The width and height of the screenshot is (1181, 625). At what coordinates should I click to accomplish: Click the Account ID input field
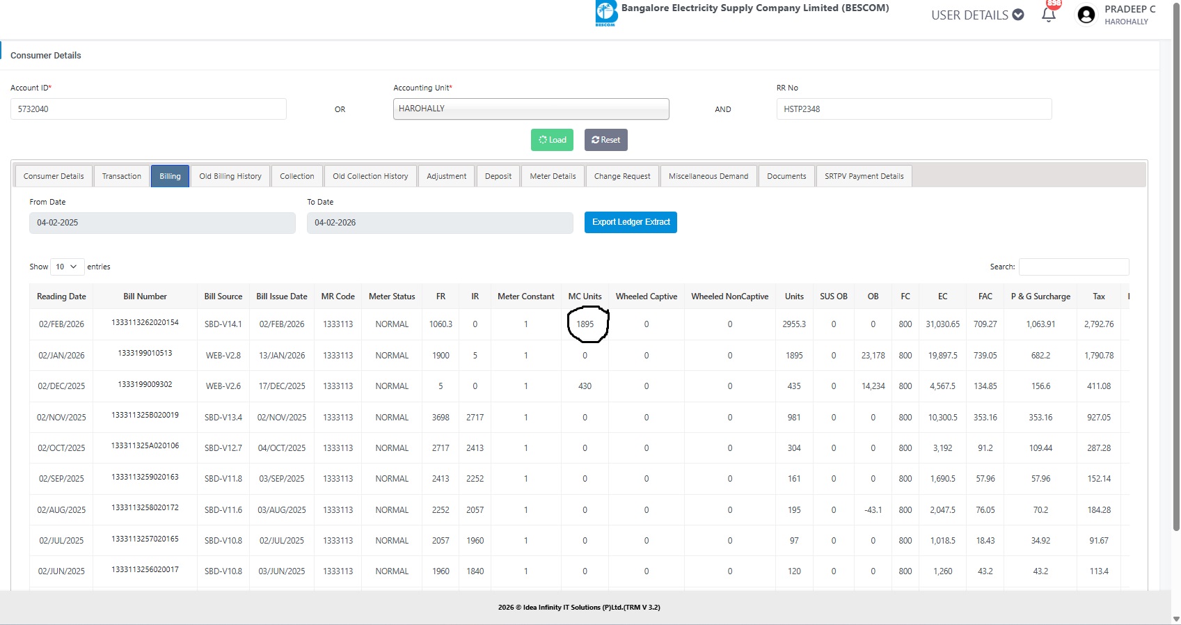pos(148,109)
